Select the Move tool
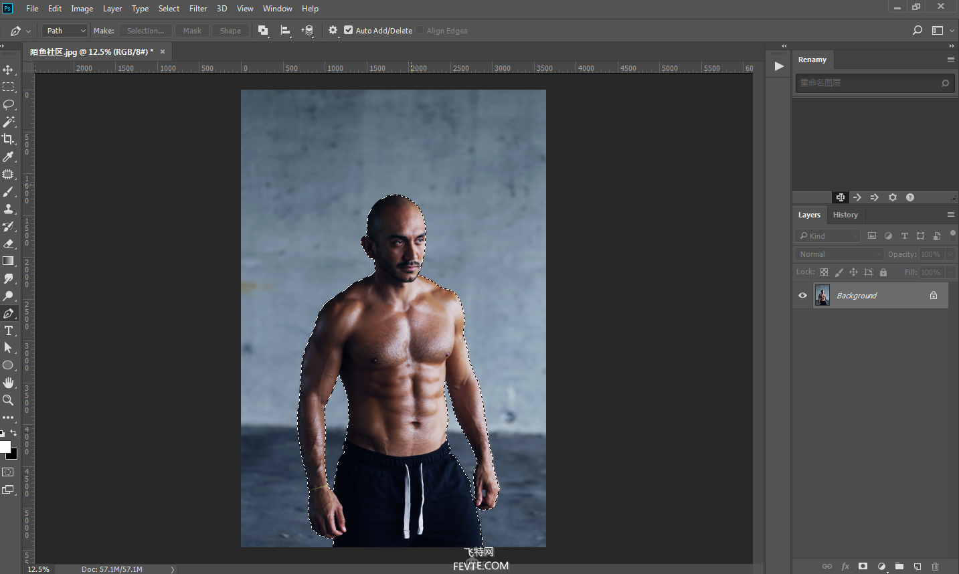959x574 pixels. click(8, 70)
